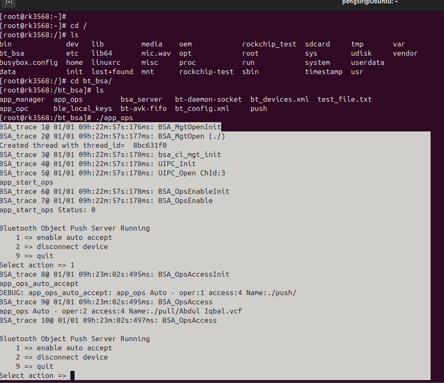Click the 'tmp' directory entry
The height and width of the screenshot is (383, 444).
click(357, 44)
